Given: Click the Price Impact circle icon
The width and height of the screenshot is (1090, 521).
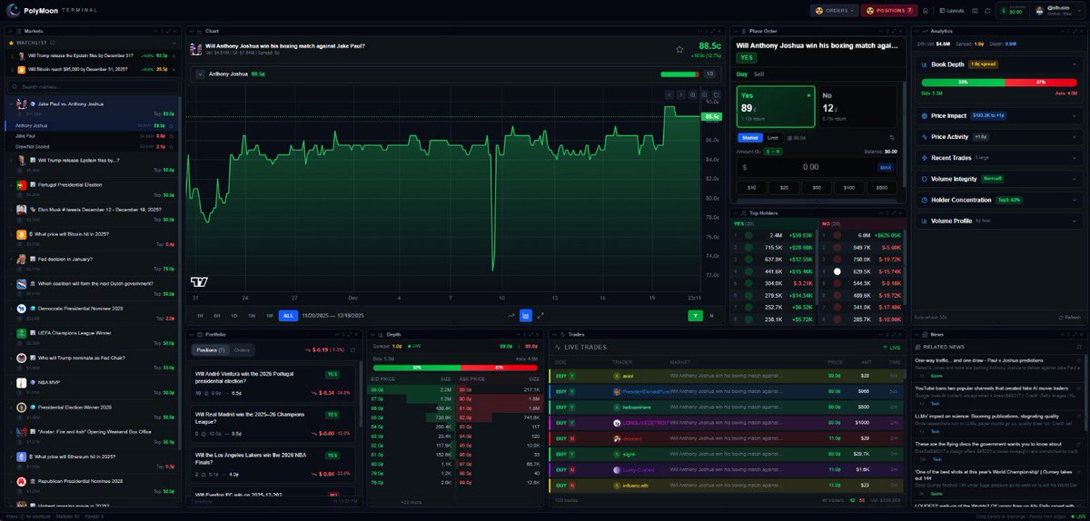Looking at the screenshot, I should [x=924, y=115].
